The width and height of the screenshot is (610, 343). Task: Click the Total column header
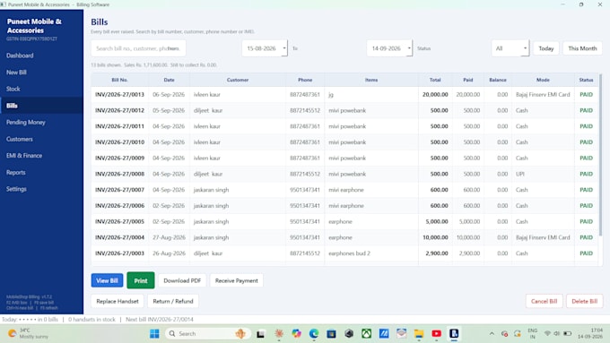pyautogui.click(x=435, y=80)
